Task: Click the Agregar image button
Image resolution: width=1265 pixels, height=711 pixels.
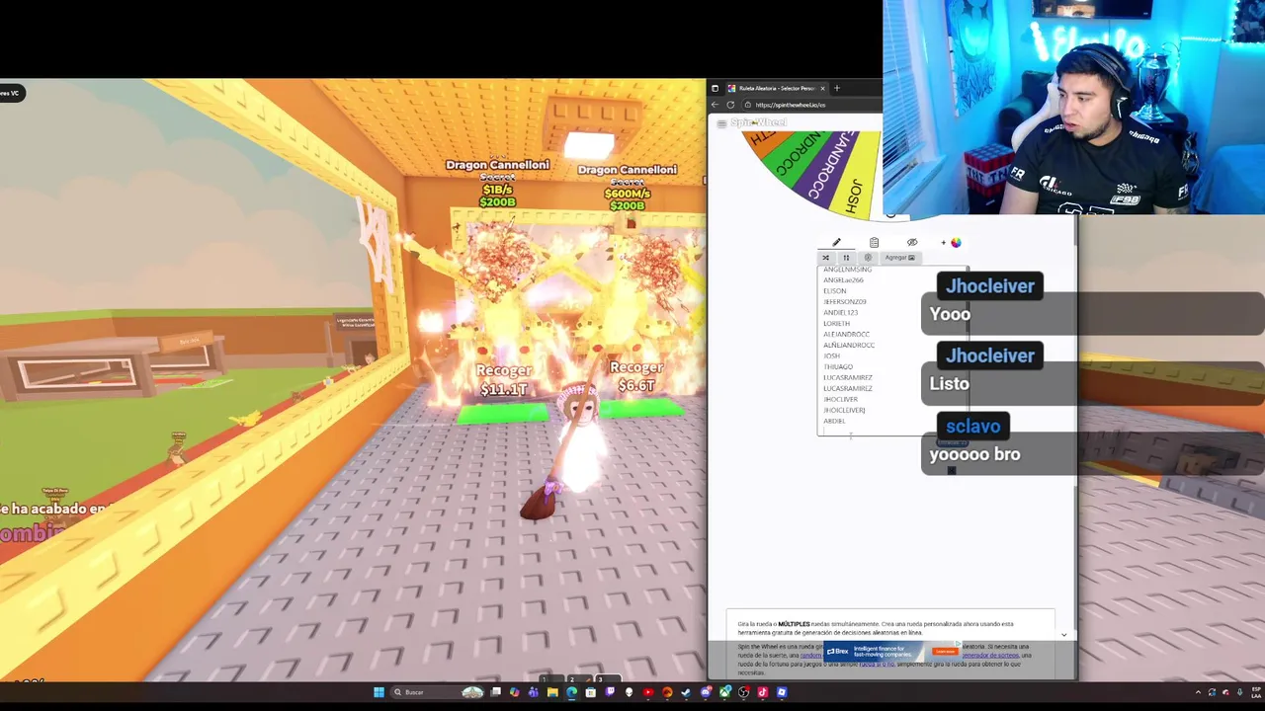Action: 900,258
